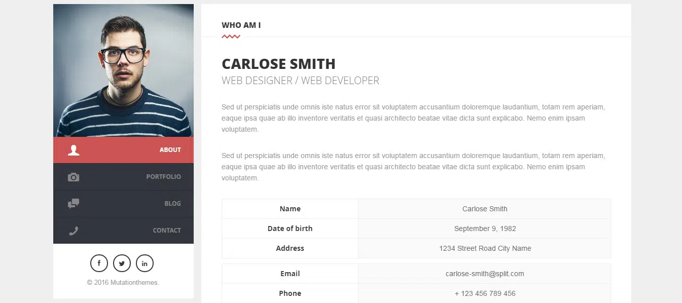Click the Carlose Smith name heading
Viewport: 682px width, 303px height.
click(278, 64)
